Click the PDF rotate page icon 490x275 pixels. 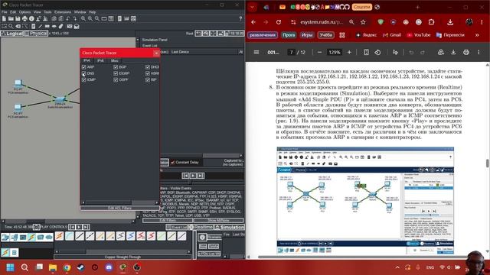point(377,53)
